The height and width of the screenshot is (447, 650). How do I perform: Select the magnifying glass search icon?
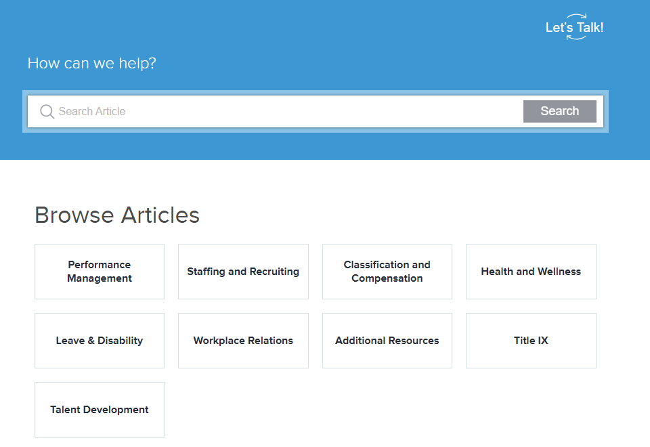pyautogui.click(x=46, y=111)
